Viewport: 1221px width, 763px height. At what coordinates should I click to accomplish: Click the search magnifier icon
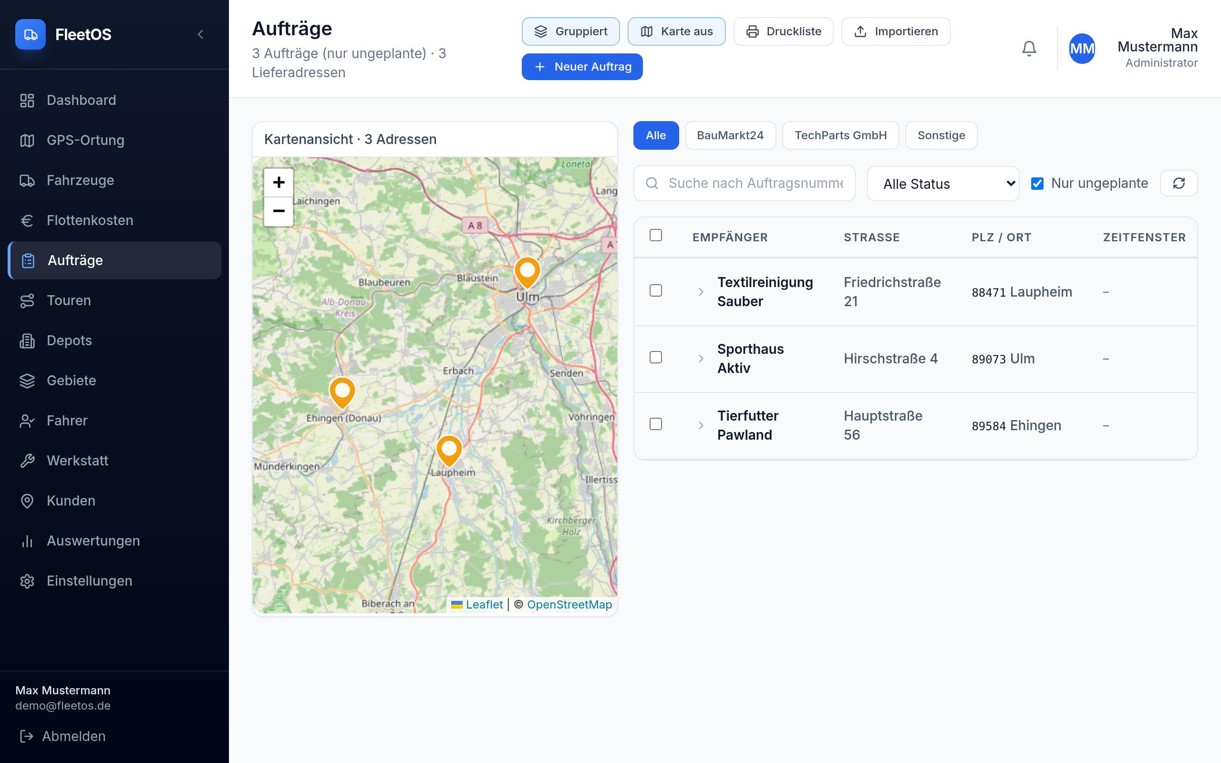click(652, 183)
